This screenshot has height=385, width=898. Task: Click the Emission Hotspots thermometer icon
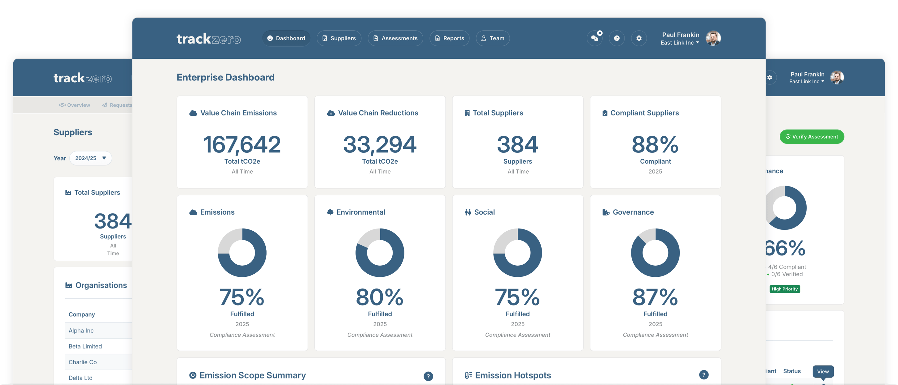click(x=468, y=375)
